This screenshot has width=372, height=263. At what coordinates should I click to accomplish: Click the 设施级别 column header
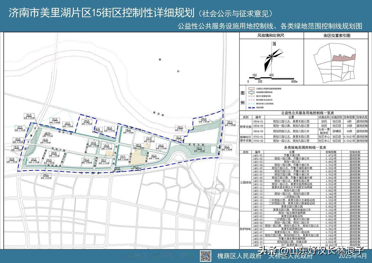click(x=337, y=117)
